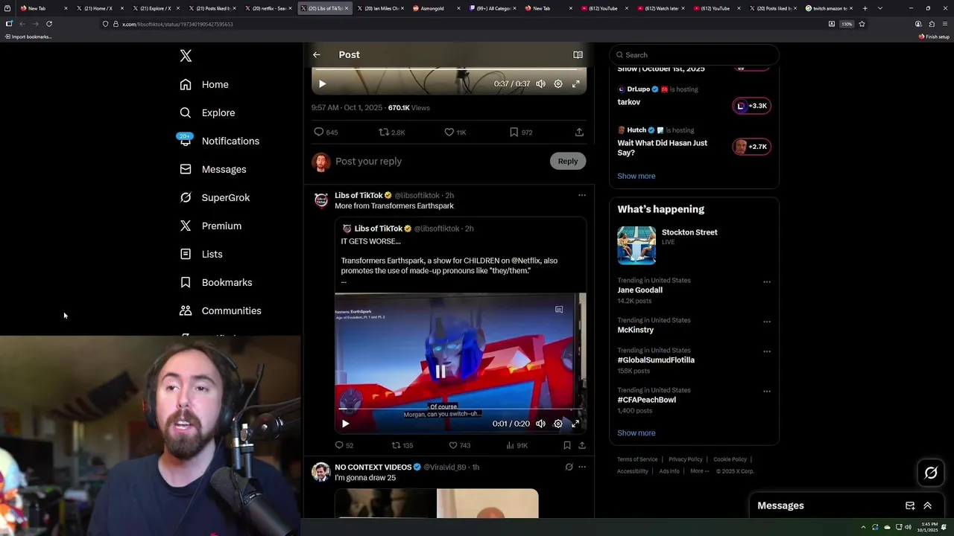Open replies count 645 on main post
Screen dimensions: 954x536
point(326,133)
